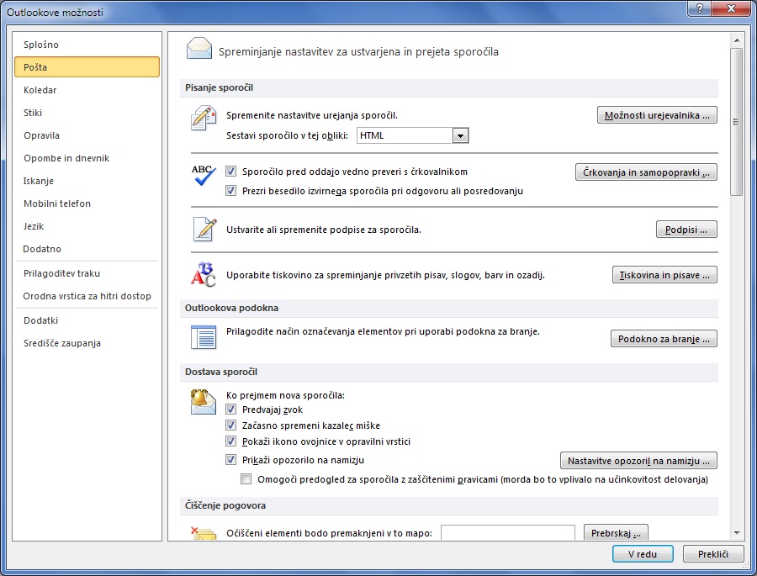Click the cleaned items folder input field
This screenshot has width=757, height=576.
(508, 532)
